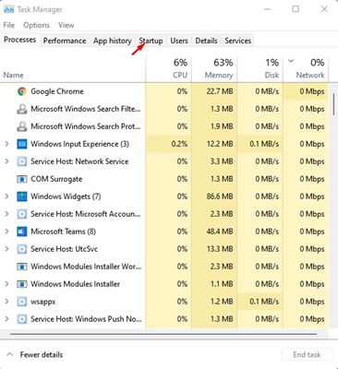Click the COM Surrogate icon
Image resolution: width=338 pixels, height=369 pixels.
[22, 179]
